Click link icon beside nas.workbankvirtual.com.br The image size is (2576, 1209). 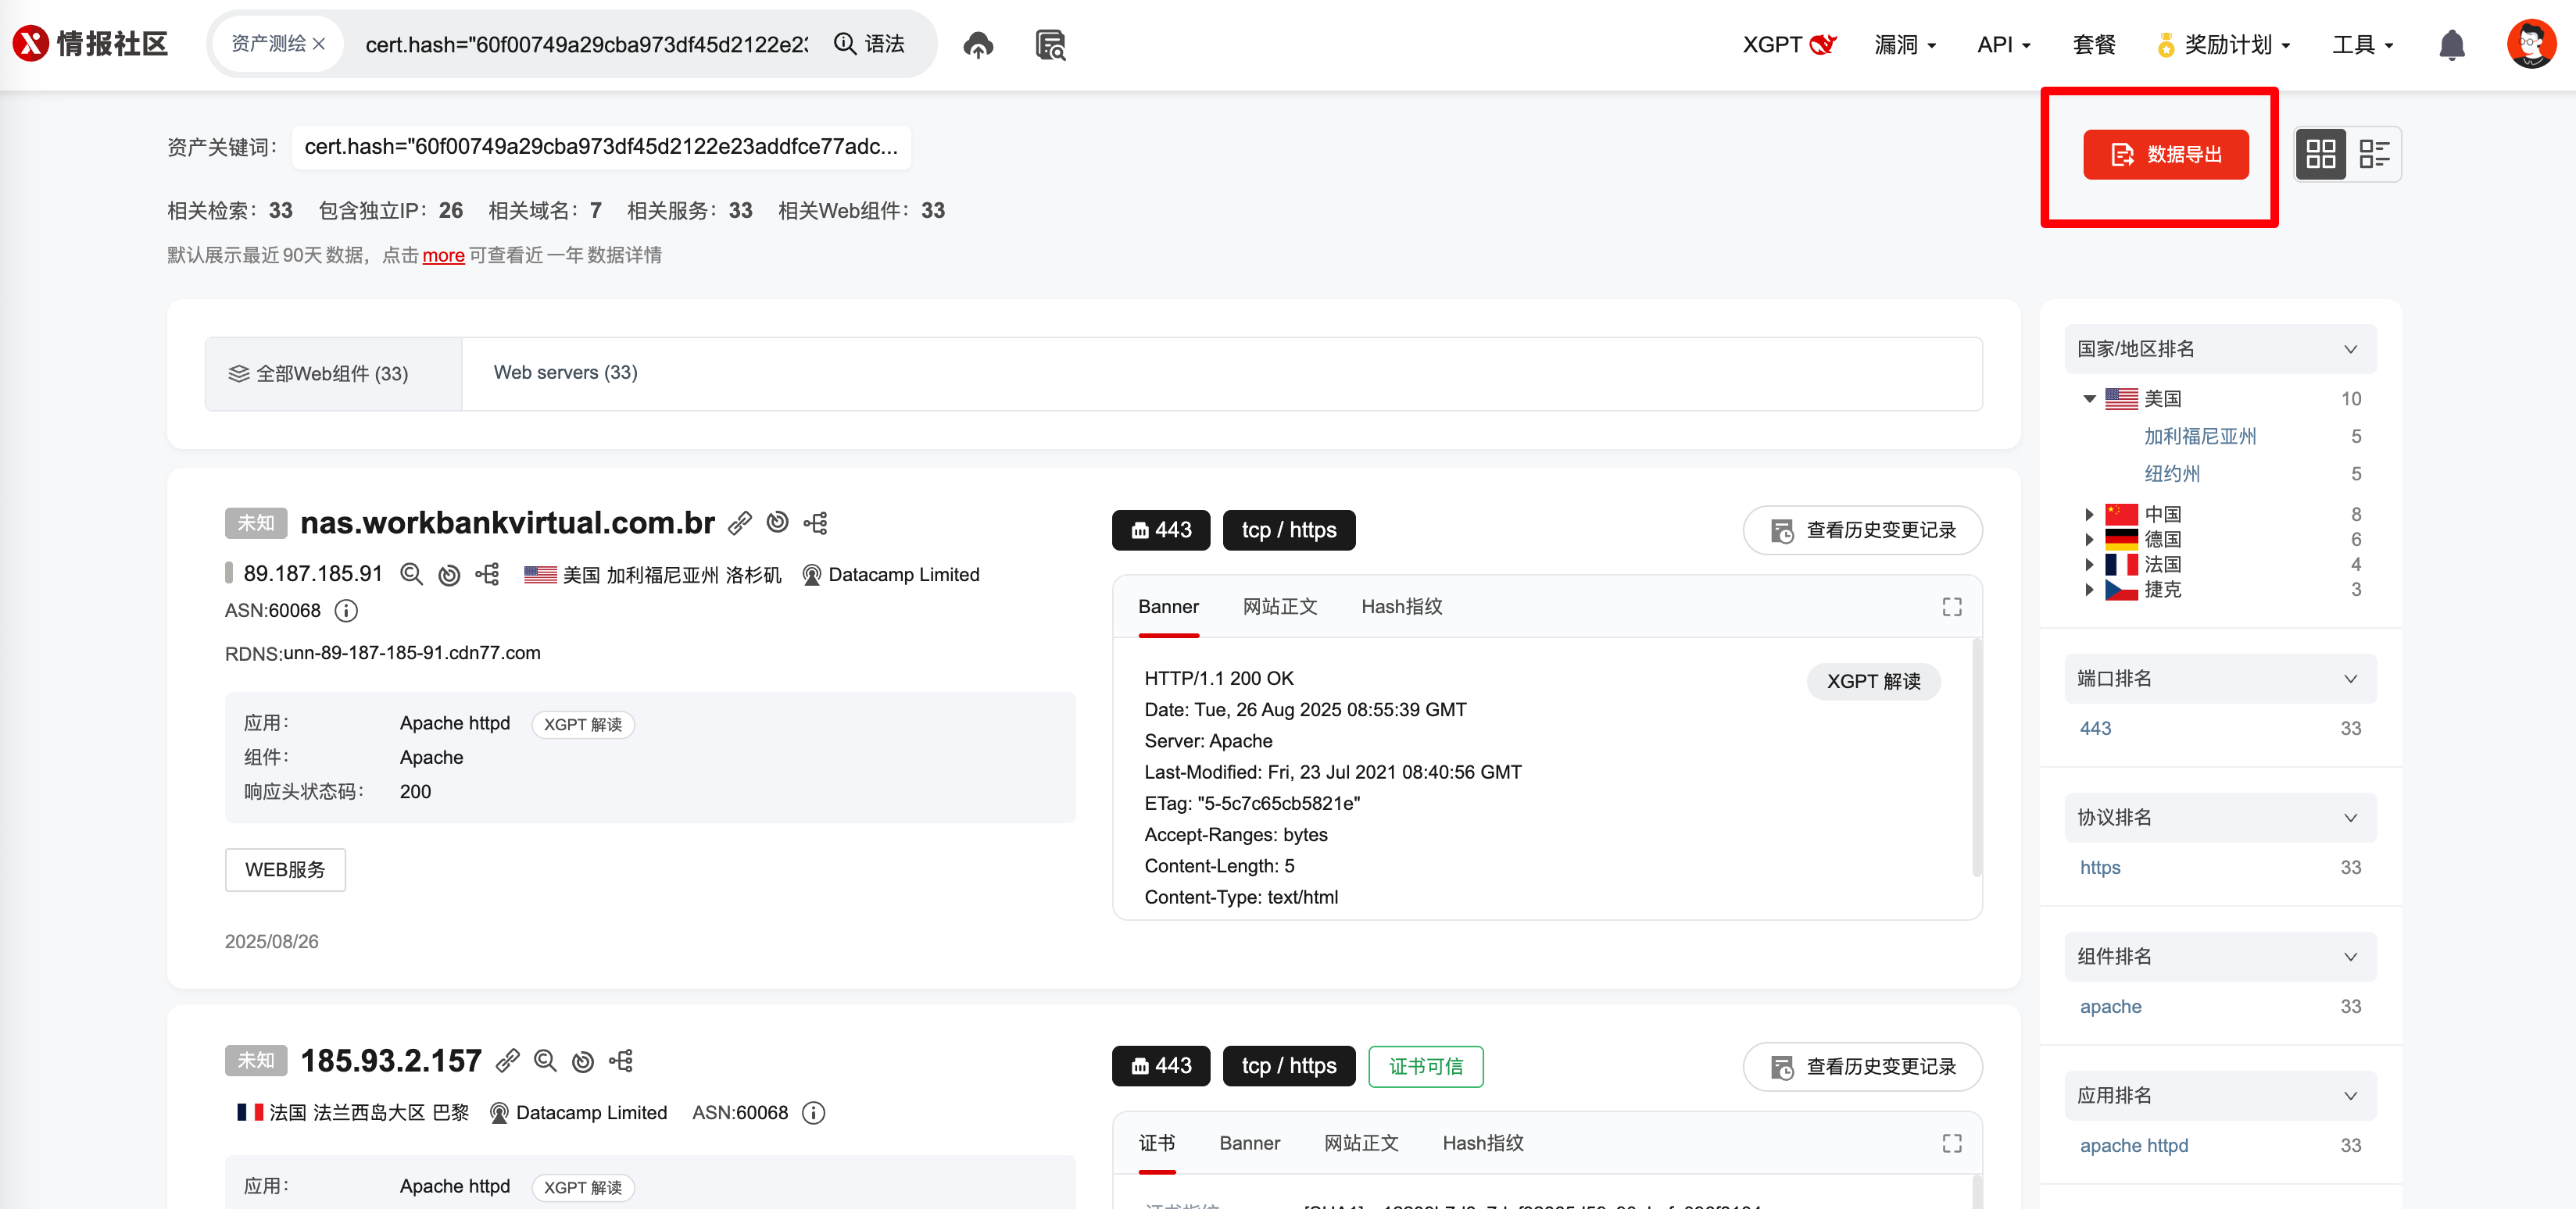pos(740,522)
